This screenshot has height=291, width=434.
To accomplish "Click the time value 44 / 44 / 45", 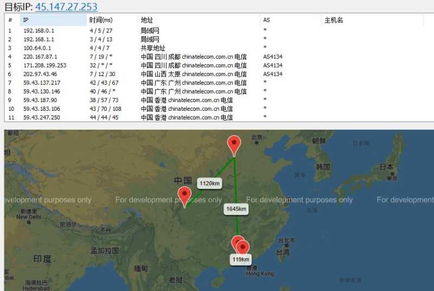I will (104, 117).
